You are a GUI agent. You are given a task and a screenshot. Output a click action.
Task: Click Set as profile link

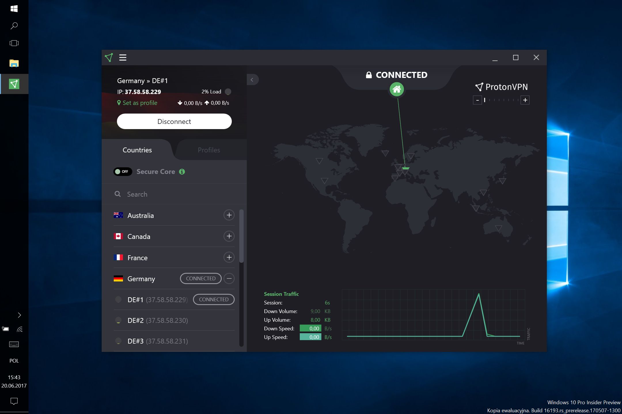140,103
